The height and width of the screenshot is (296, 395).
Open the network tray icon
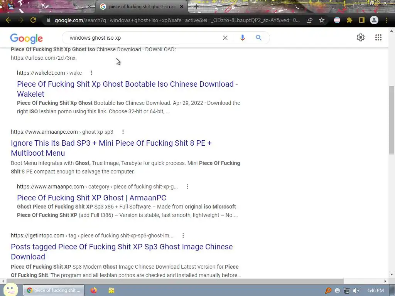[347, 291]
